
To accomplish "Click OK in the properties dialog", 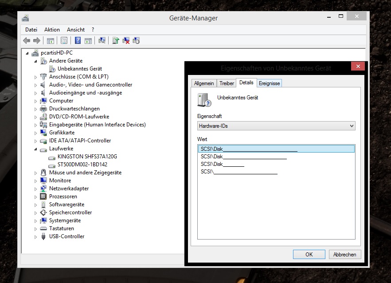I will [x=309, y=254].
